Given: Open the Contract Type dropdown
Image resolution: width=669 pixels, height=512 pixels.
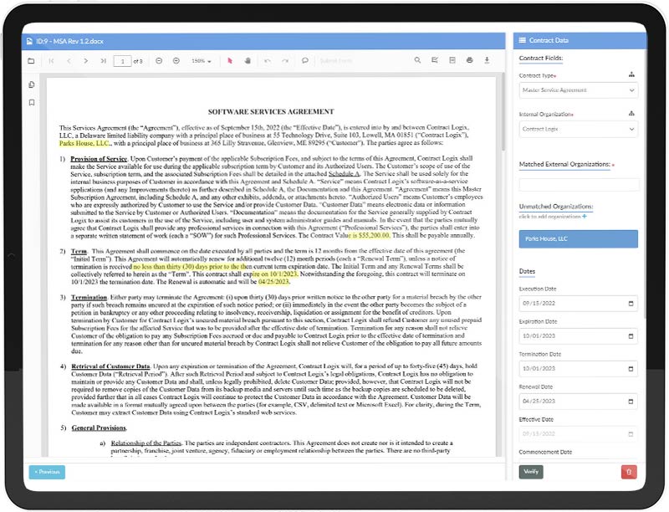Looking at the screenshot, I should [x=578, y=90].
